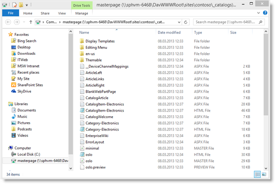Expand the address bar history dropdown

click(179, 22)
